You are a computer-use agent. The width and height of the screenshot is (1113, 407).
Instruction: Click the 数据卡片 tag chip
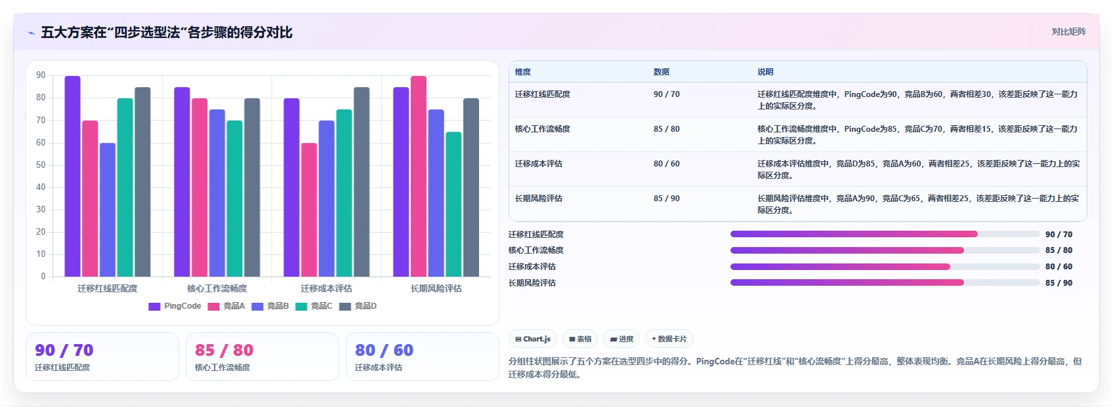(669, 339)
